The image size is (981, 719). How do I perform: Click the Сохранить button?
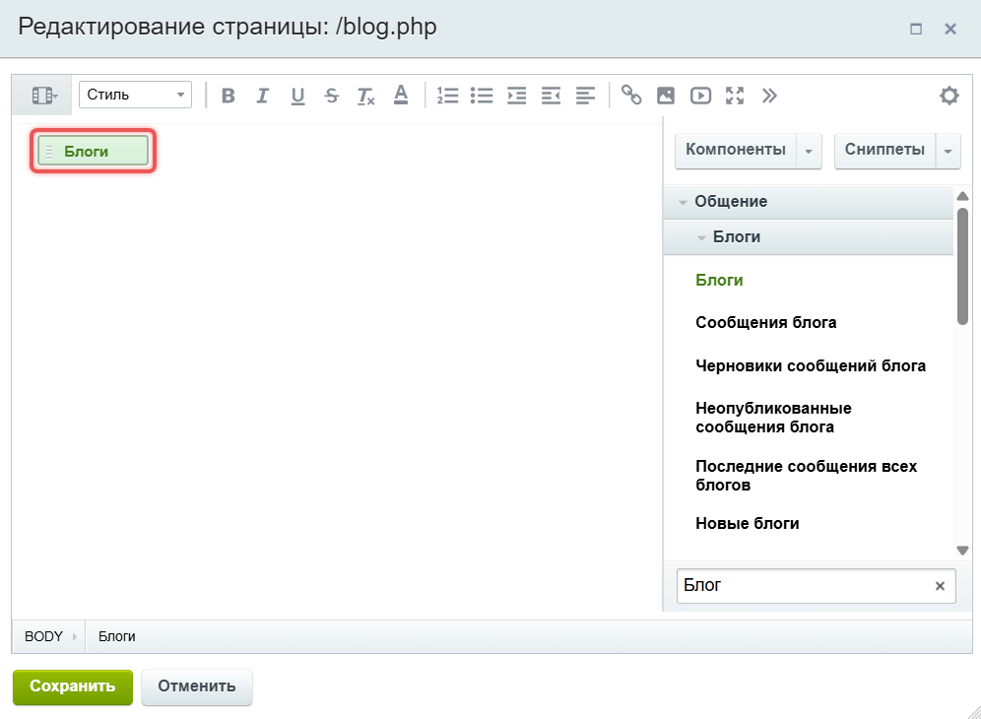click(x=73, y=687)
